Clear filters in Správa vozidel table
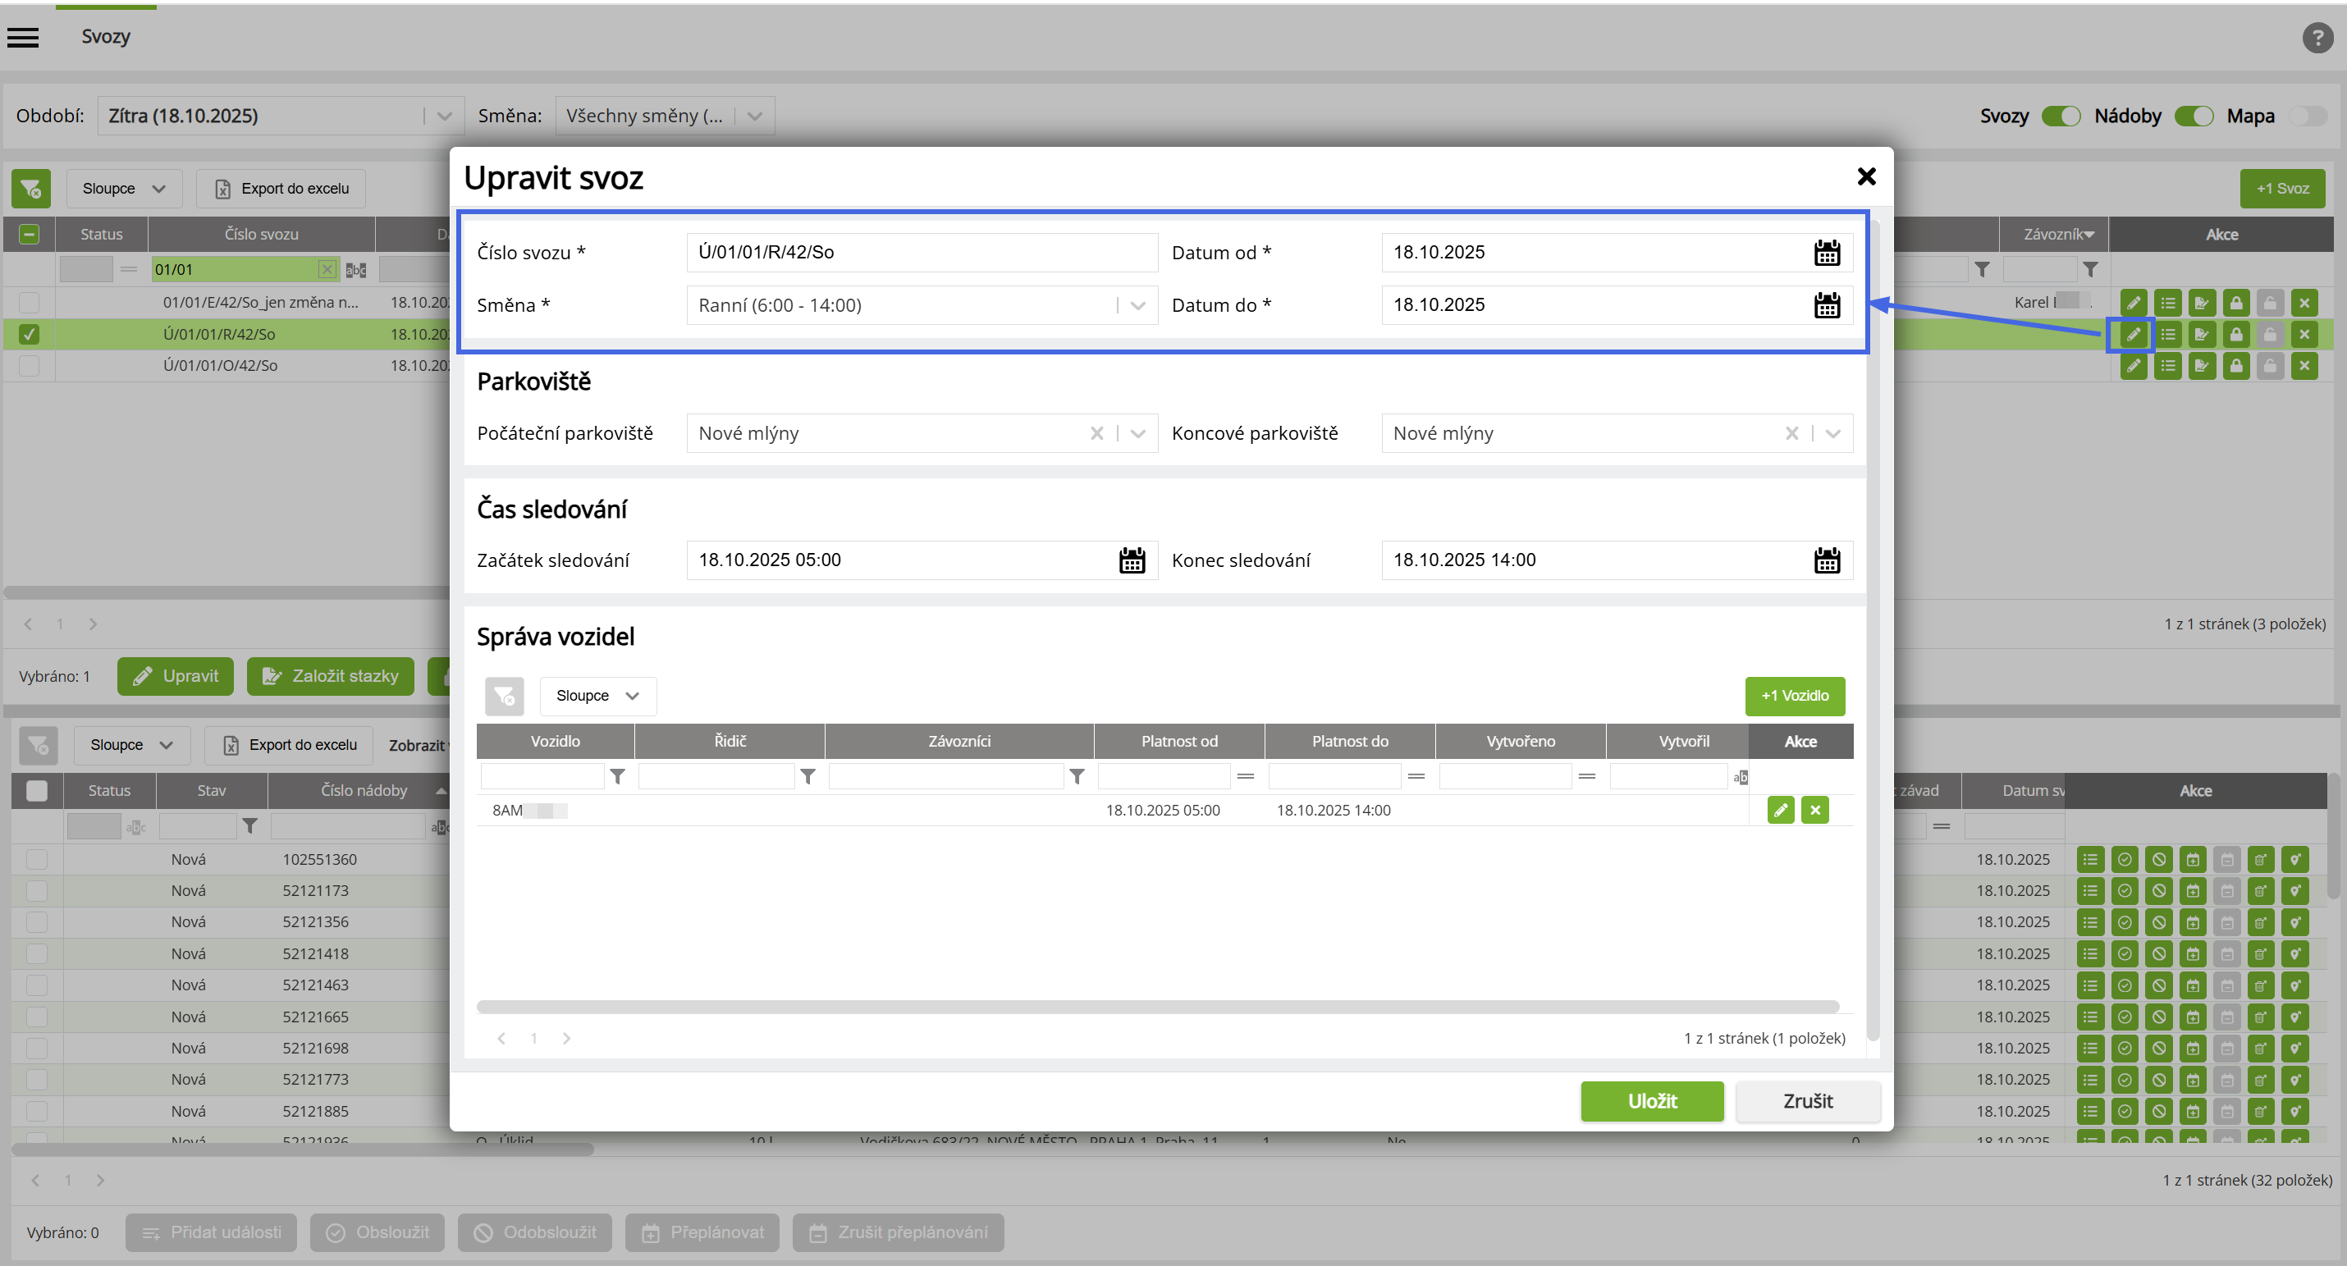 504,696
